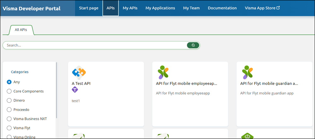Screen dimensions: 315x139
Task: Click the categories panel scrollbar
Action: pos(56,90)
